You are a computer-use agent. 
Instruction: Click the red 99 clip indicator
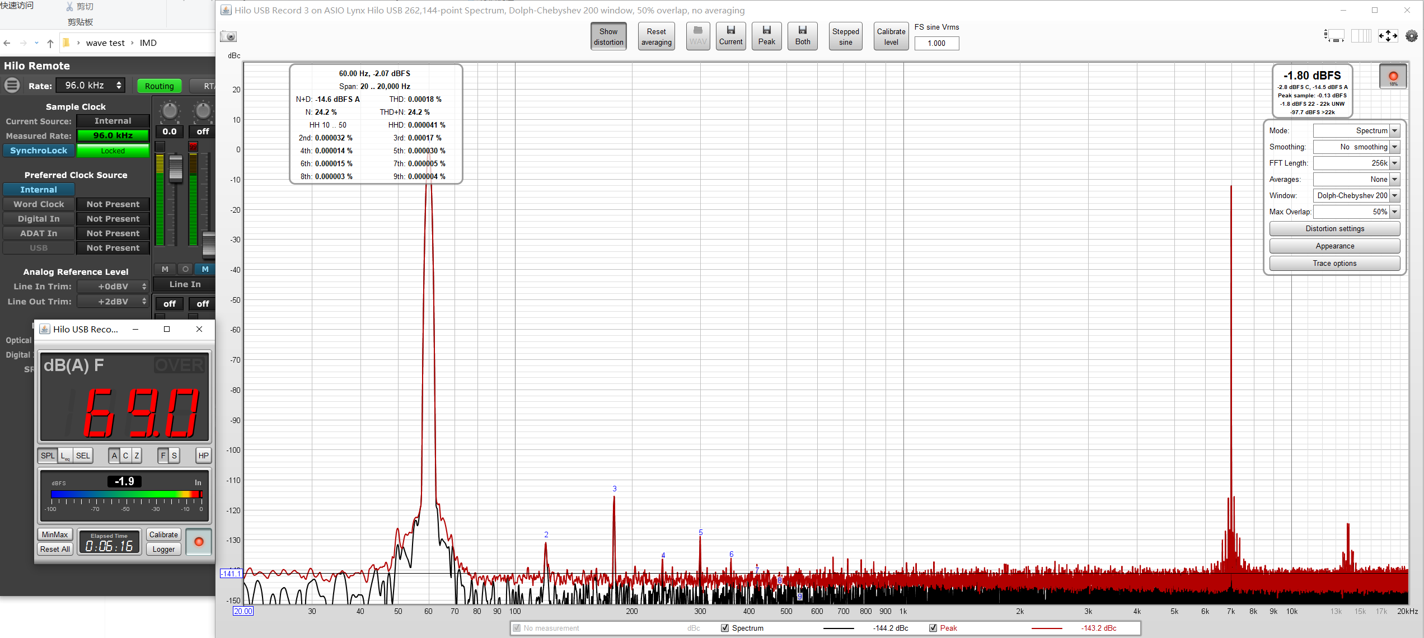coord(193,146)
